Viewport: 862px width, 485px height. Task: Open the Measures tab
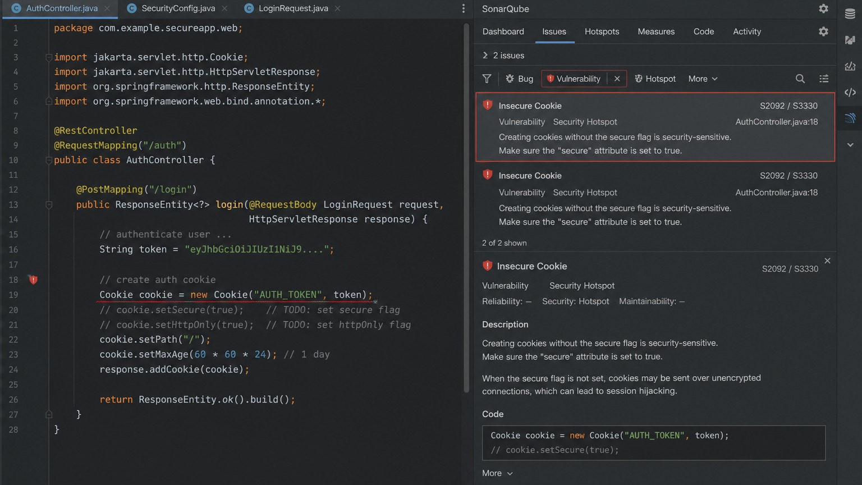(x=656, y=31)
